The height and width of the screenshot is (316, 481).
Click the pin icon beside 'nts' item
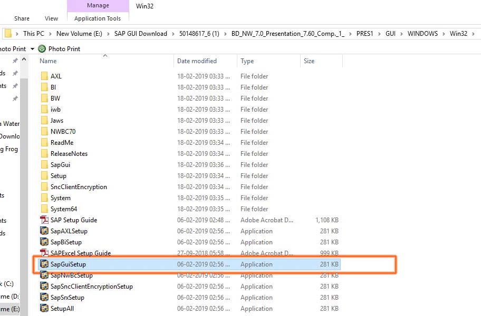click(x=15, y=86)
